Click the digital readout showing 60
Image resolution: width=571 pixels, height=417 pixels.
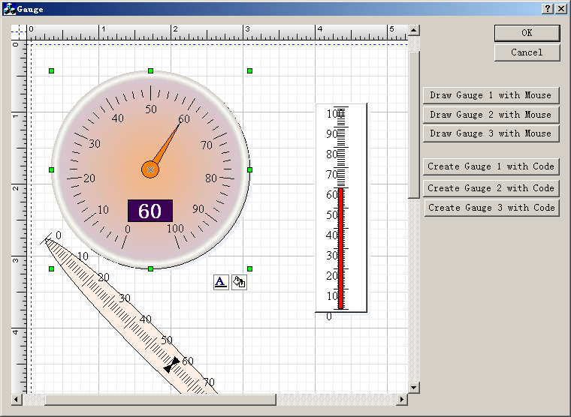(x=150, y=211)
